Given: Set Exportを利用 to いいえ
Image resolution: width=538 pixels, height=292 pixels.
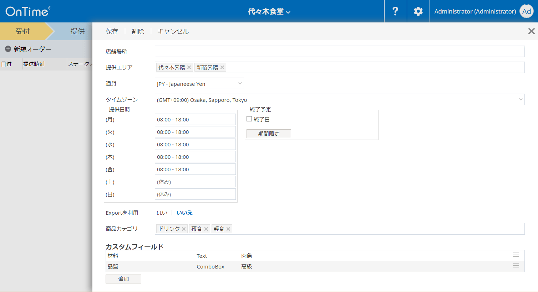Looking at the screenshot, I should [184, 213].
